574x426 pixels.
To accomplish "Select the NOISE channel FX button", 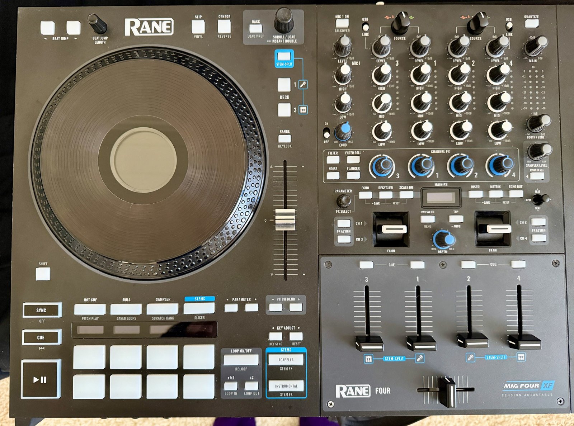I will [x=333, y=175].
